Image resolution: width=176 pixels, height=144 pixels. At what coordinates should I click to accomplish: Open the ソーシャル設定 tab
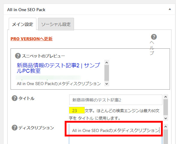point(56,24)
